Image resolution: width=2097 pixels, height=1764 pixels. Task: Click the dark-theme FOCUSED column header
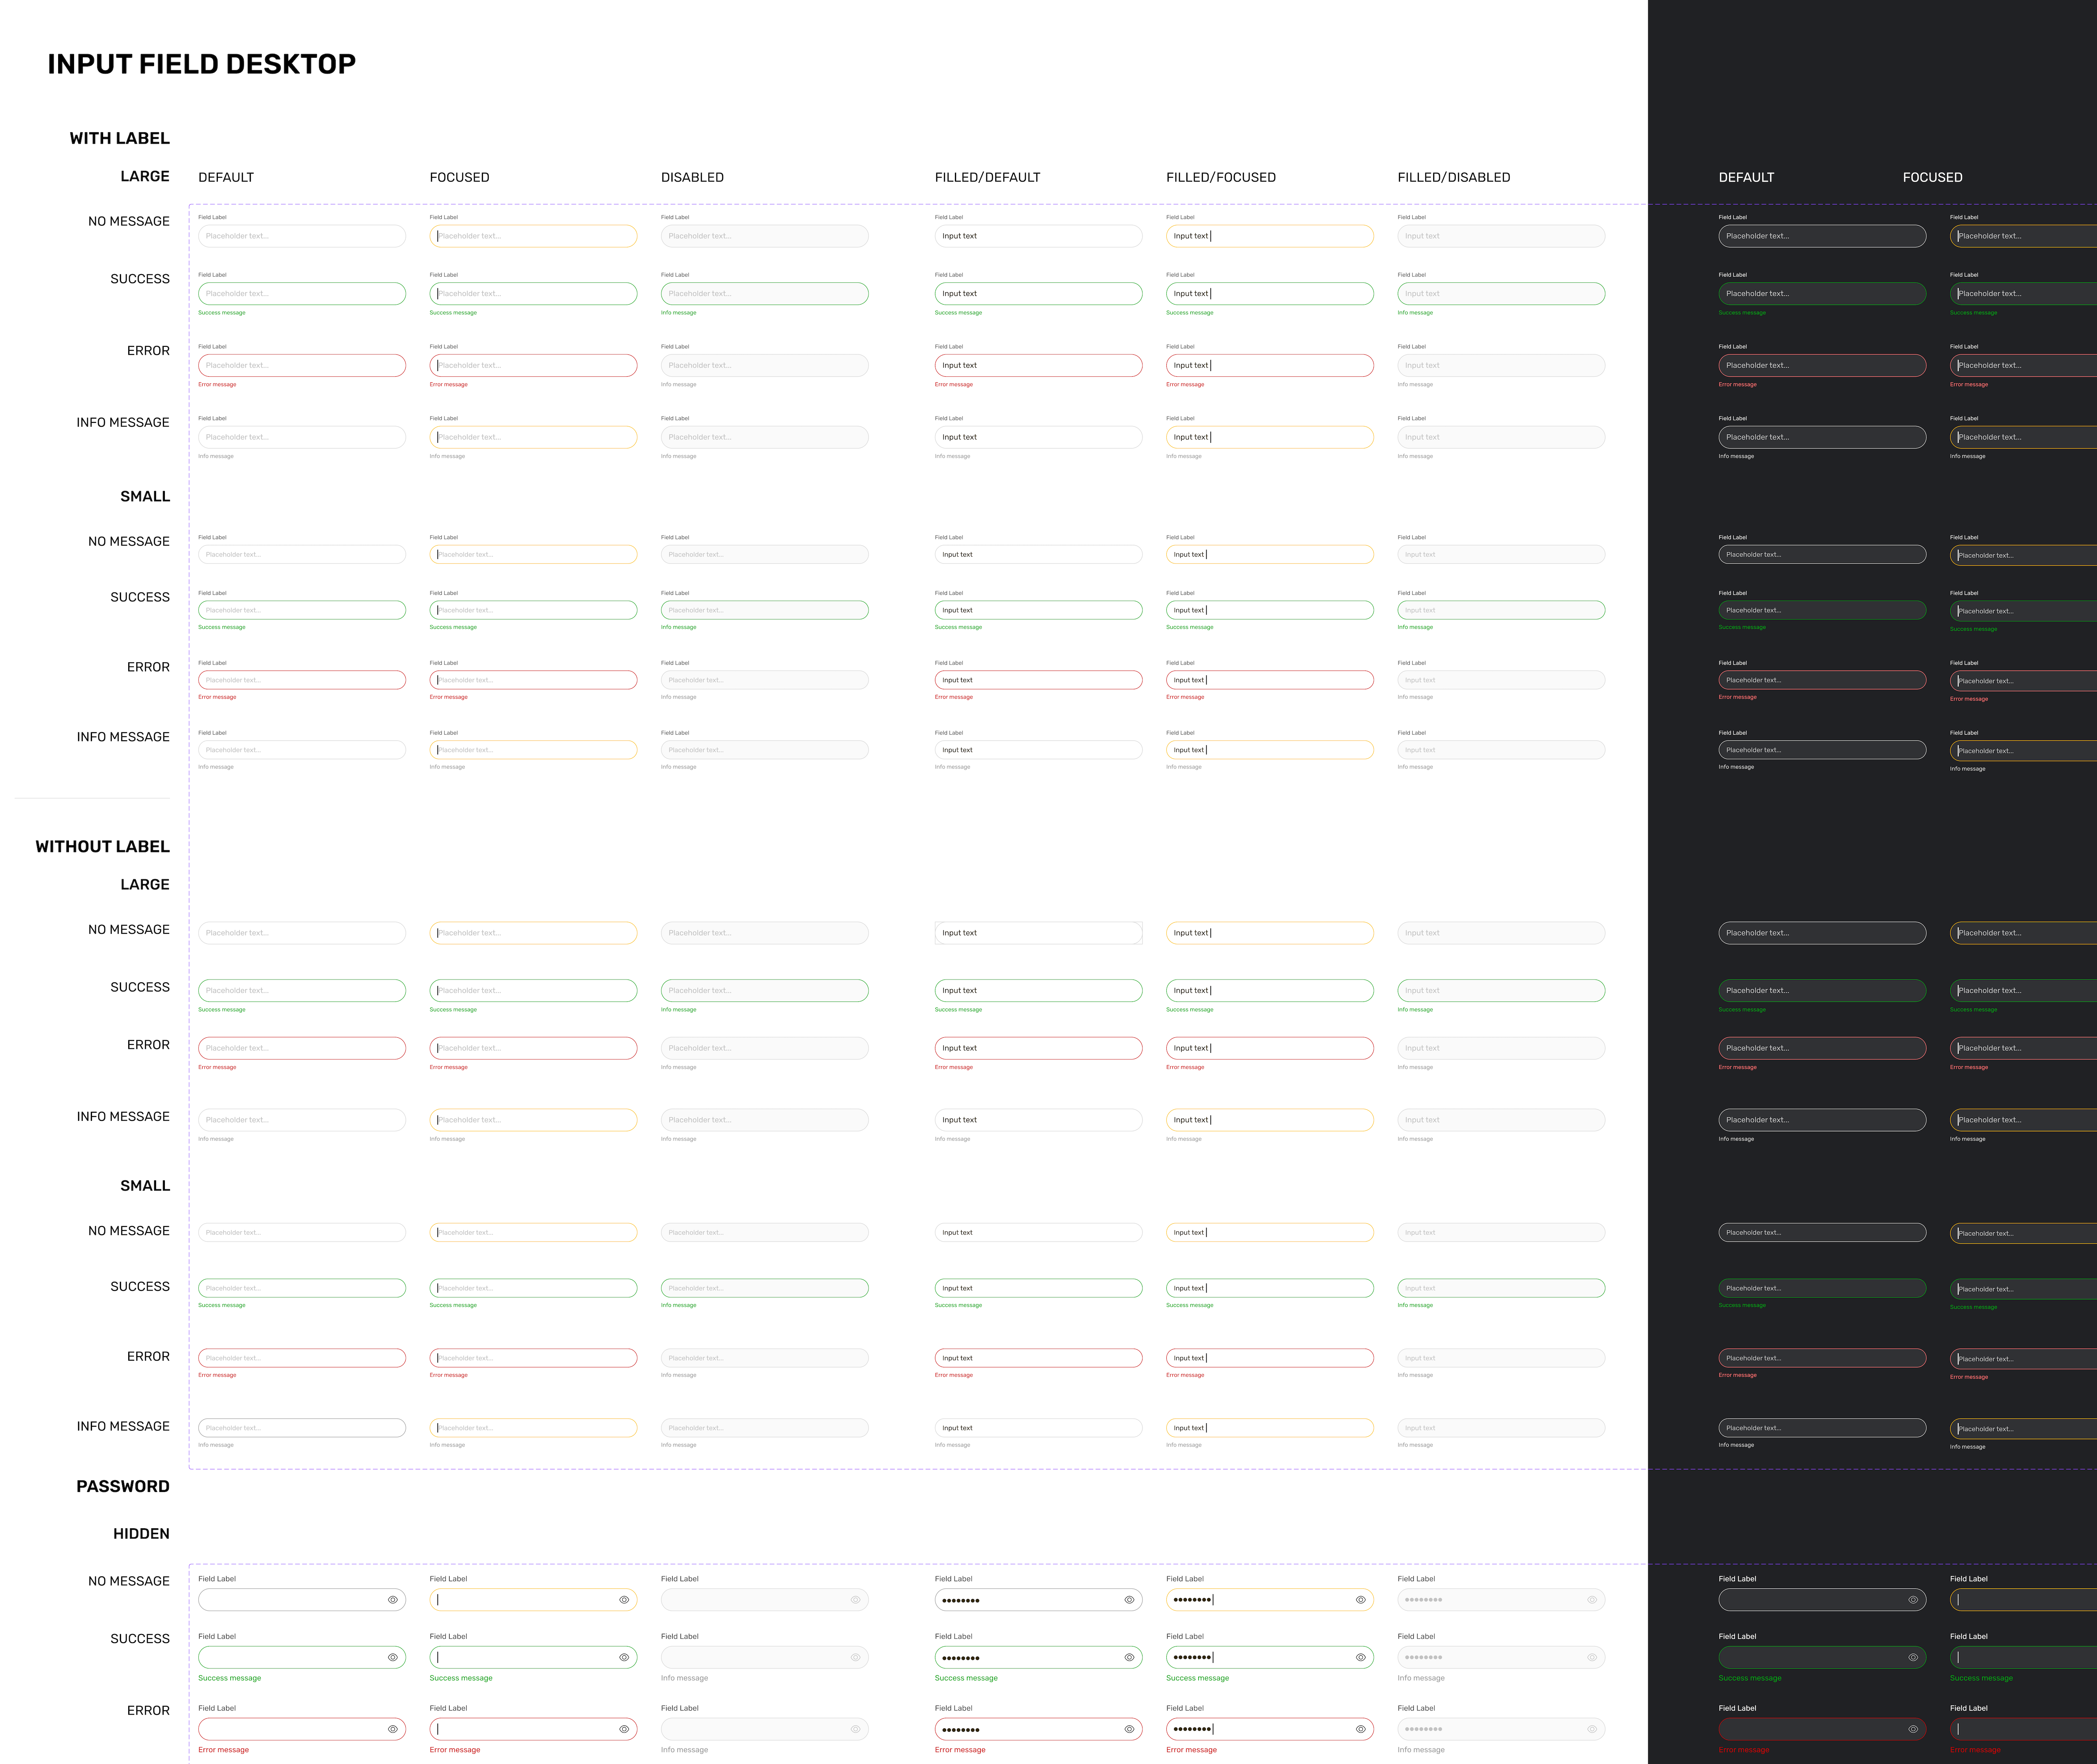tap(1932, 177)
